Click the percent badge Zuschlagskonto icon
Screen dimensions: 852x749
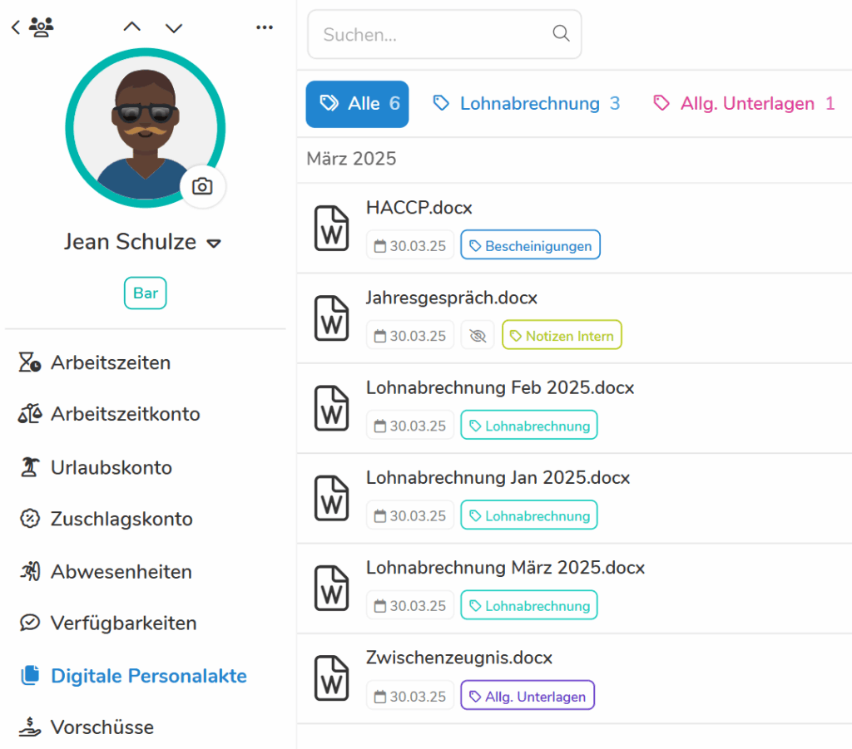tap(30, 519)
